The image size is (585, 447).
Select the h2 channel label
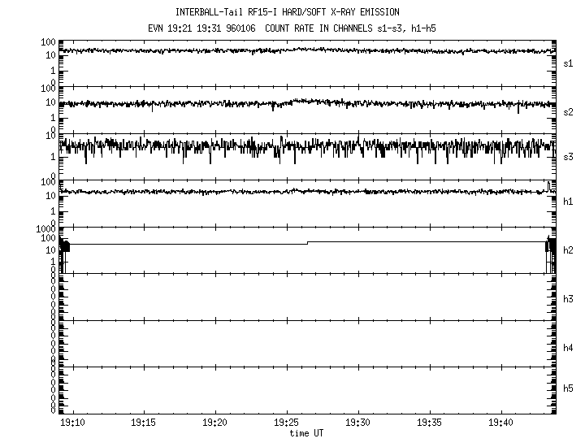point(568,250)
